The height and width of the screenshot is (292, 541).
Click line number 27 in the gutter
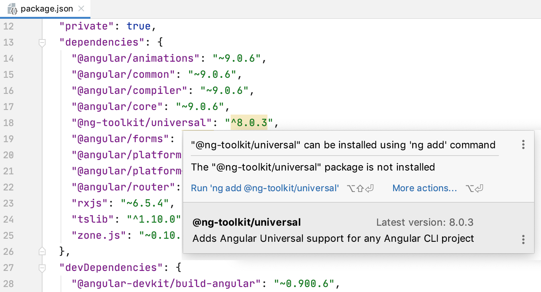pos(8,267)
